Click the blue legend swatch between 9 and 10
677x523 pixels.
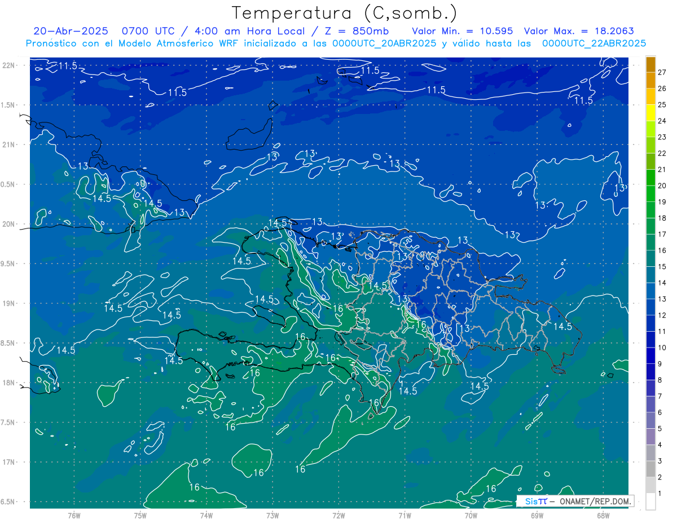click(650, 356)
